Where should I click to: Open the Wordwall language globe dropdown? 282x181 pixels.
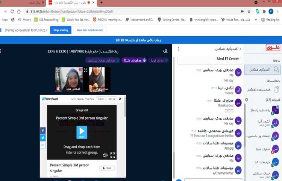120,99
